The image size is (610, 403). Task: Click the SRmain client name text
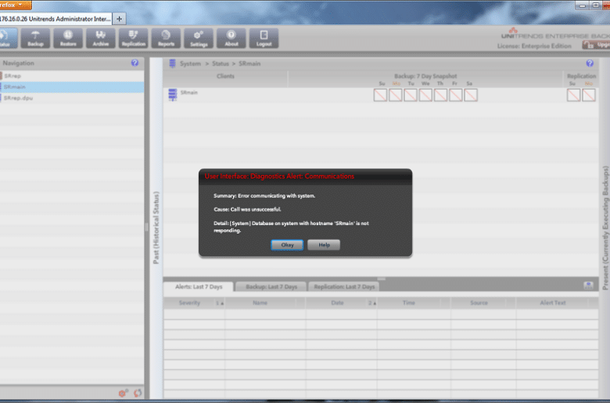coord(189,92)
